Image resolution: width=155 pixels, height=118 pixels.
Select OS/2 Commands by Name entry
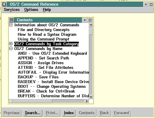[38, 49]
